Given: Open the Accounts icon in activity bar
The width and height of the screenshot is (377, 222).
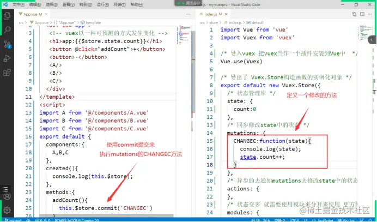Looking at the screenshot, I should click(x=7, y=196).
